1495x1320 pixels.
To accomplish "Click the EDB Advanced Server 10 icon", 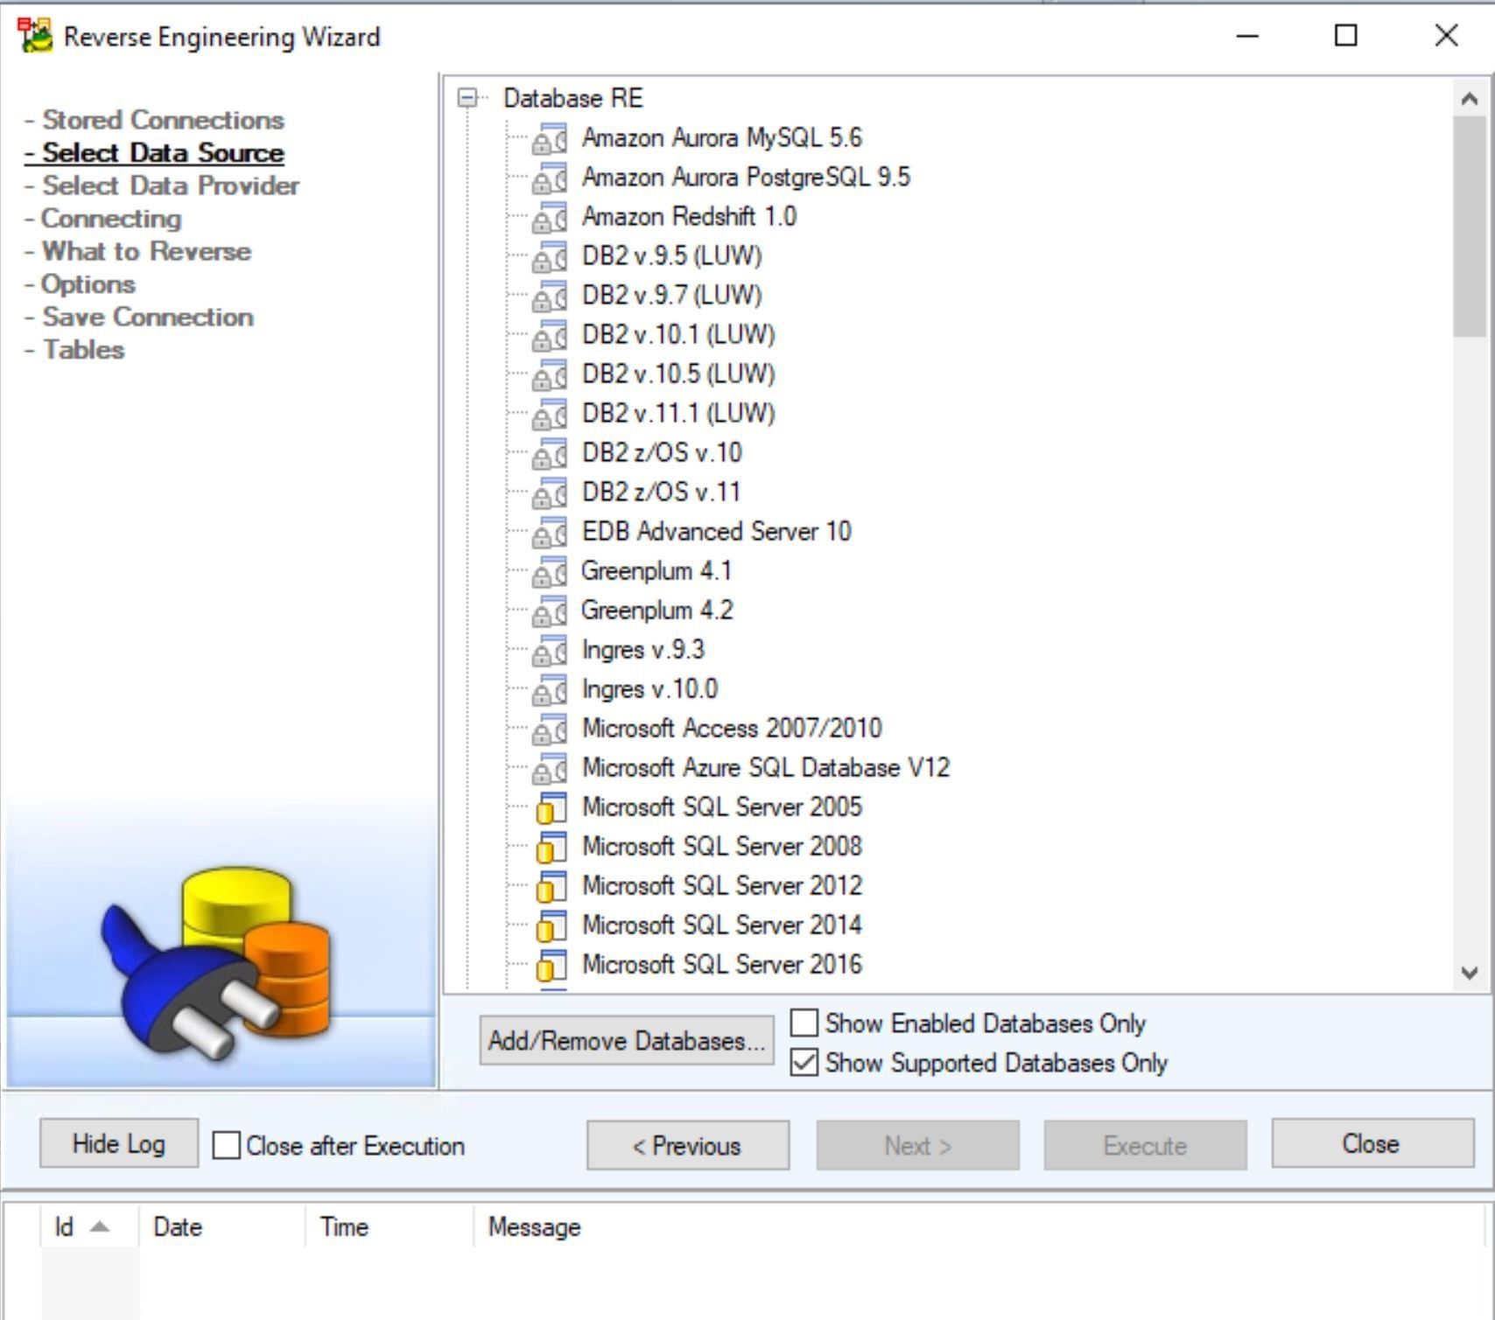I will coord(550,532).
